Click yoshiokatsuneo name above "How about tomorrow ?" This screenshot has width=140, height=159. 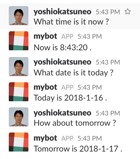click(62, 113)
